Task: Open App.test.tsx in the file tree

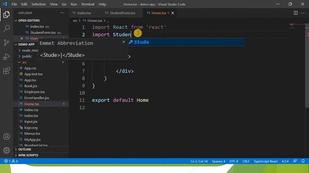Action: point(41,74)
